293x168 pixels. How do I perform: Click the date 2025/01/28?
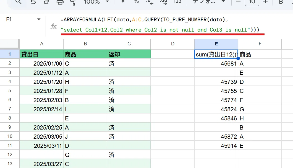[x=48, y=91]
